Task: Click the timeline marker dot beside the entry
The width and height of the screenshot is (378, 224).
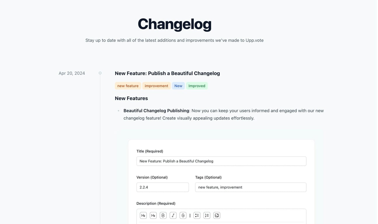Action: coord(100,73)
